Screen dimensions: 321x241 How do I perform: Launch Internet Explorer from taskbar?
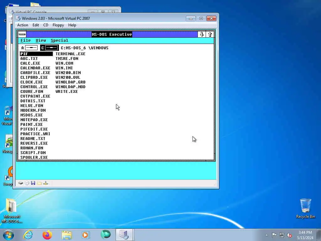pos(28,235)
